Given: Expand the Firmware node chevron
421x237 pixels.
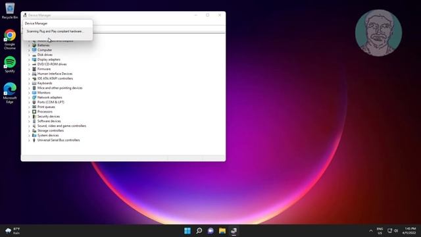Looking at the screenshot, I should click(x=29, y=69).
